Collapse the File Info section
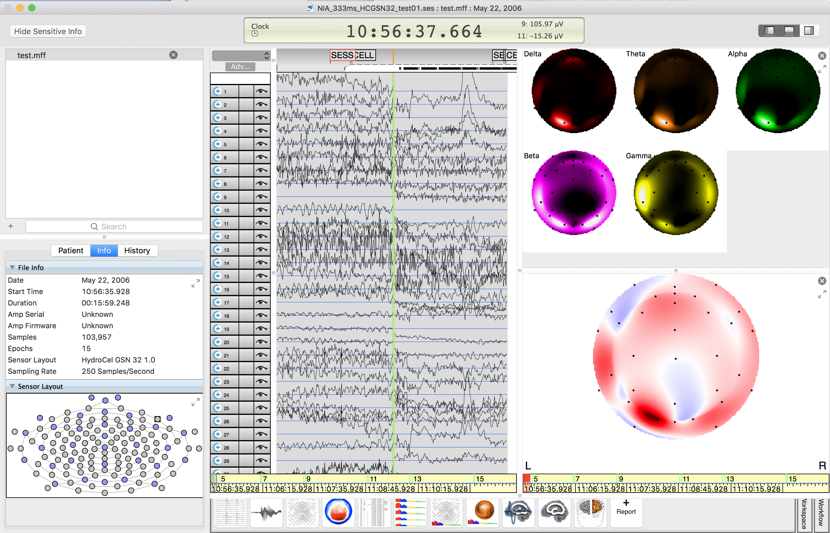 13,267
